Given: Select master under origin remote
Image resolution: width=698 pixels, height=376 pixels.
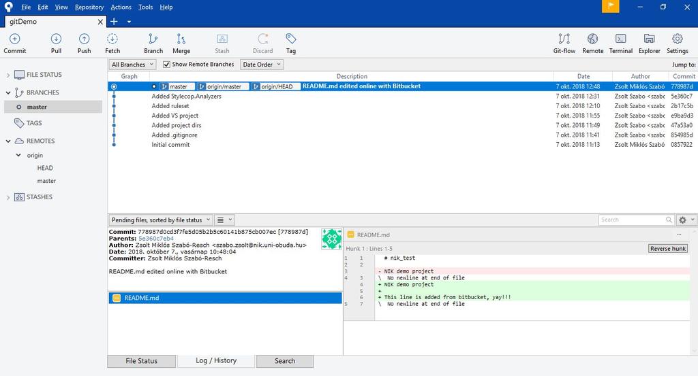Looking at the screenshot, I should (x=46, y=181).
